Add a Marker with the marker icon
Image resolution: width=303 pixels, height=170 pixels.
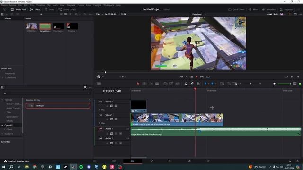tap(212, 84)
